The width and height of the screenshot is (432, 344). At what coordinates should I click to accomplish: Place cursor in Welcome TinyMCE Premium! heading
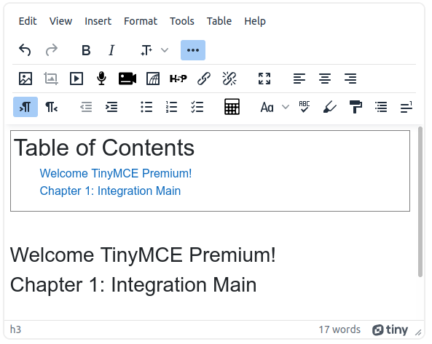pos(143,255)
